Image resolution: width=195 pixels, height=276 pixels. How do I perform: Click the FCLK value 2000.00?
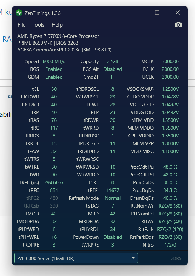coord(170,69)
